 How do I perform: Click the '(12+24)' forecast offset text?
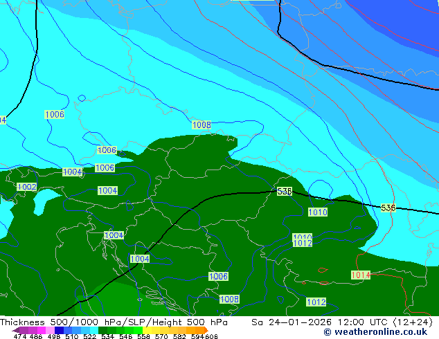[413, 322]
